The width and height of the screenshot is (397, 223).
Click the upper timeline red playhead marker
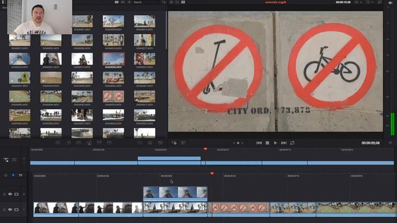[205, 149]
